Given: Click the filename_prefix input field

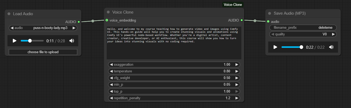Looking at the screenshot, I should click(303, 28).
